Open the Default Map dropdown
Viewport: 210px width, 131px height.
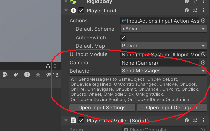(x=164, y=46)
